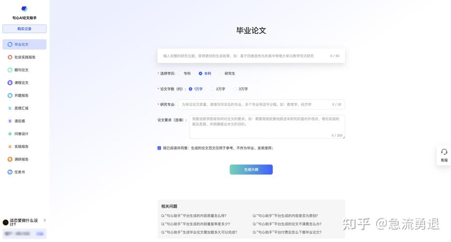This screenshot has width=451, height=242.
Task: Click the 课程论文 sidebar icon
Action: click(x=10, y=83)
